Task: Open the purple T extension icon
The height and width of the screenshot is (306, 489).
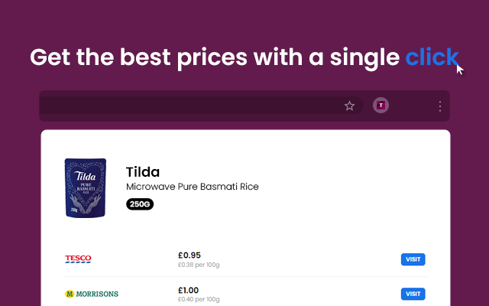Action: pos(381,106)
